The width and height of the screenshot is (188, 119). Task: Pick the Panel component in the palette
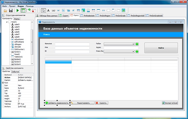coord(109,10)
